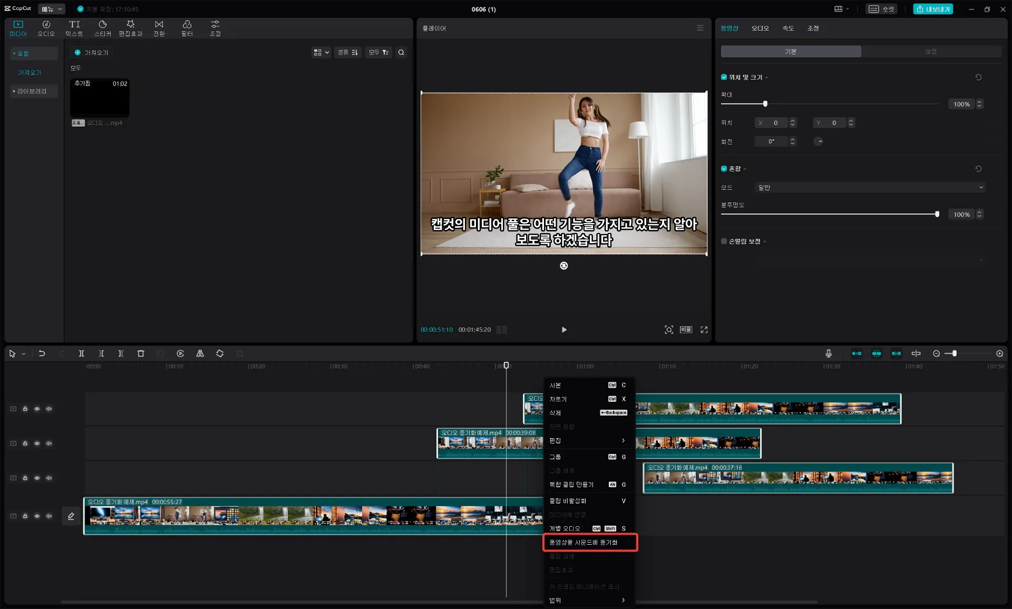1012x609 pixels.
Task: Uncheck the Position and Size checkbox
Action: [x=724, y=77]
